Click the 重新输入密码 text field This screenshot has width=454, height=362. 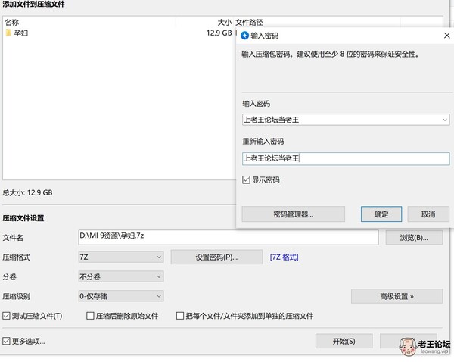[x=345, y=158]
